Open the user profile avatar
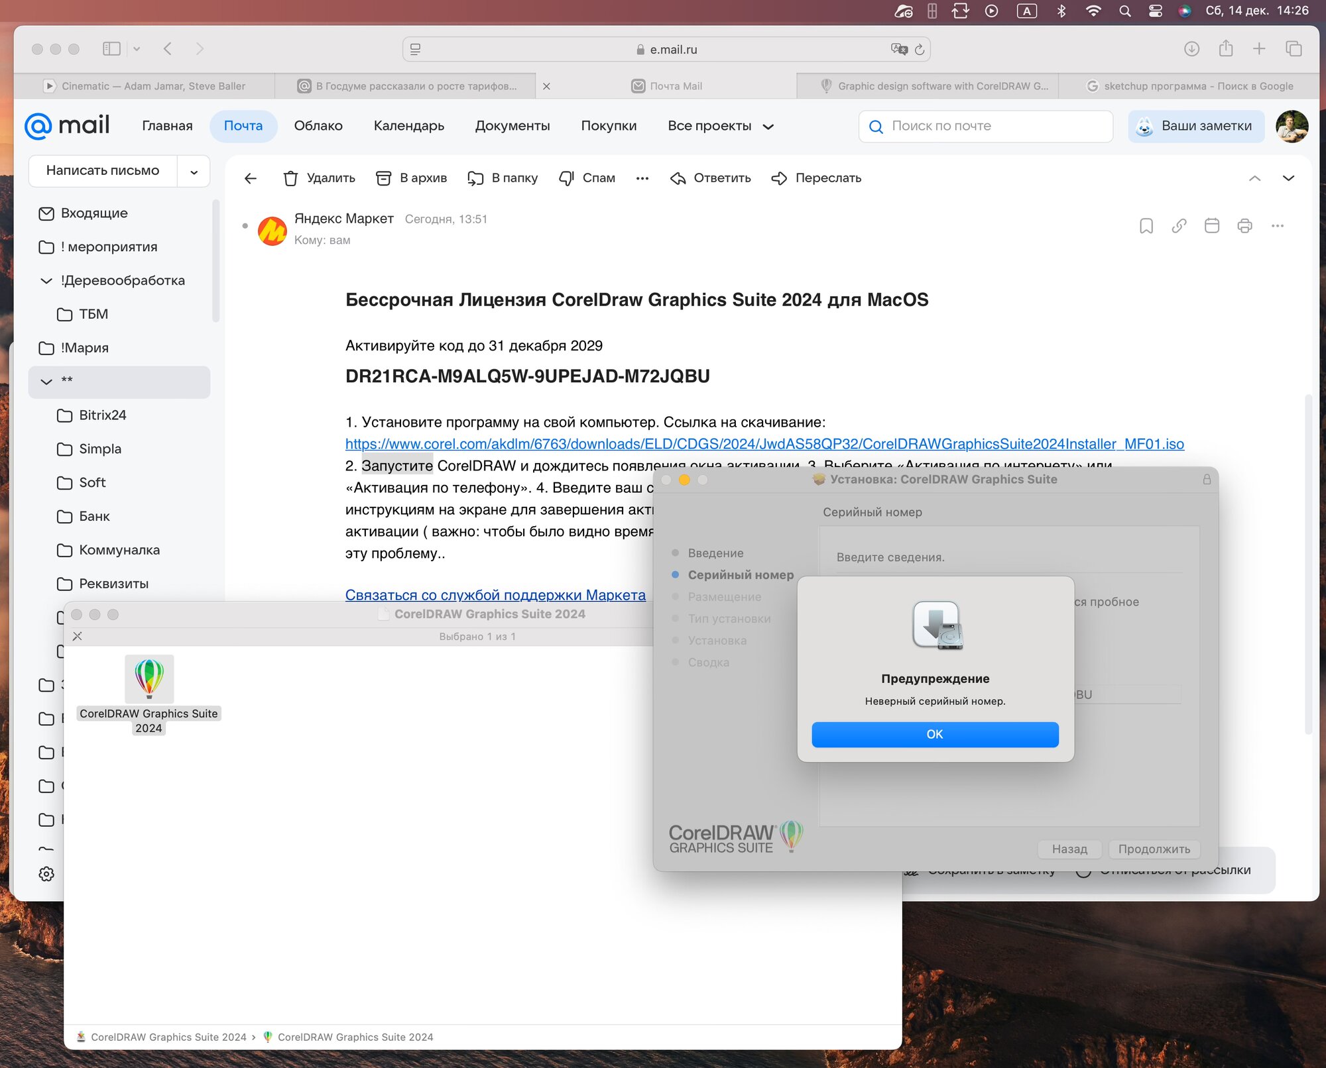 (x=1292, y=126)
